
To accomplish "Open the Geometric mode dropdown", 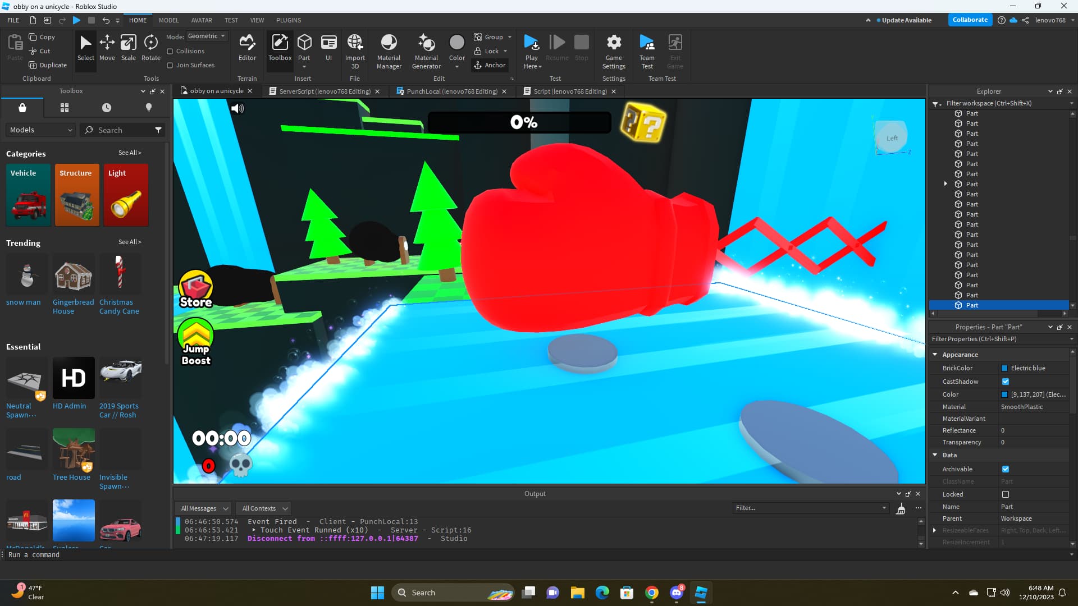I will pos(206,36).
